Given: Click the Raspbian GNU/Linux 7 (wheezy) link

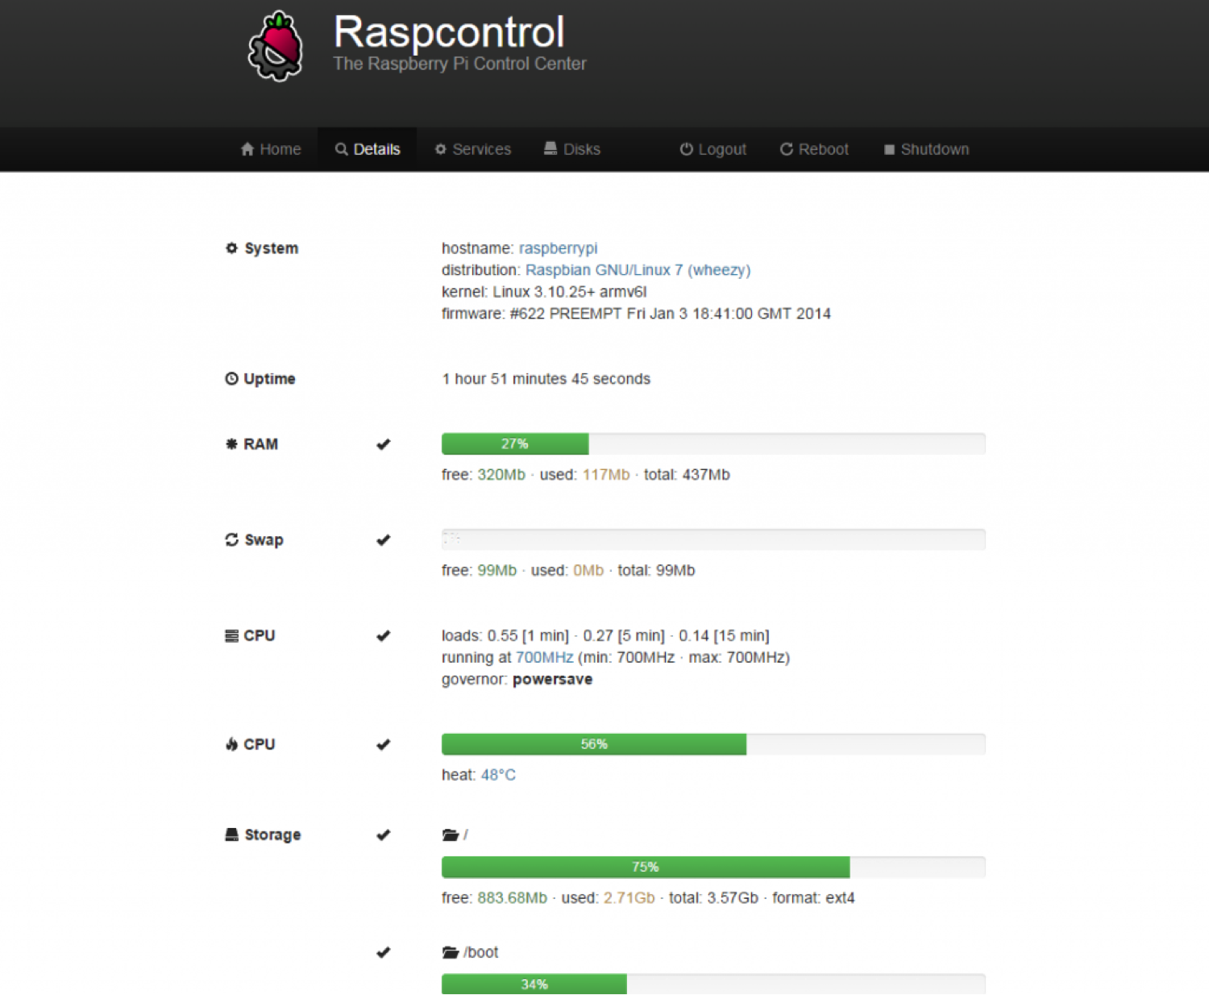Looking at the screenshot, I should pyautogui.click(x=638, y=270).
